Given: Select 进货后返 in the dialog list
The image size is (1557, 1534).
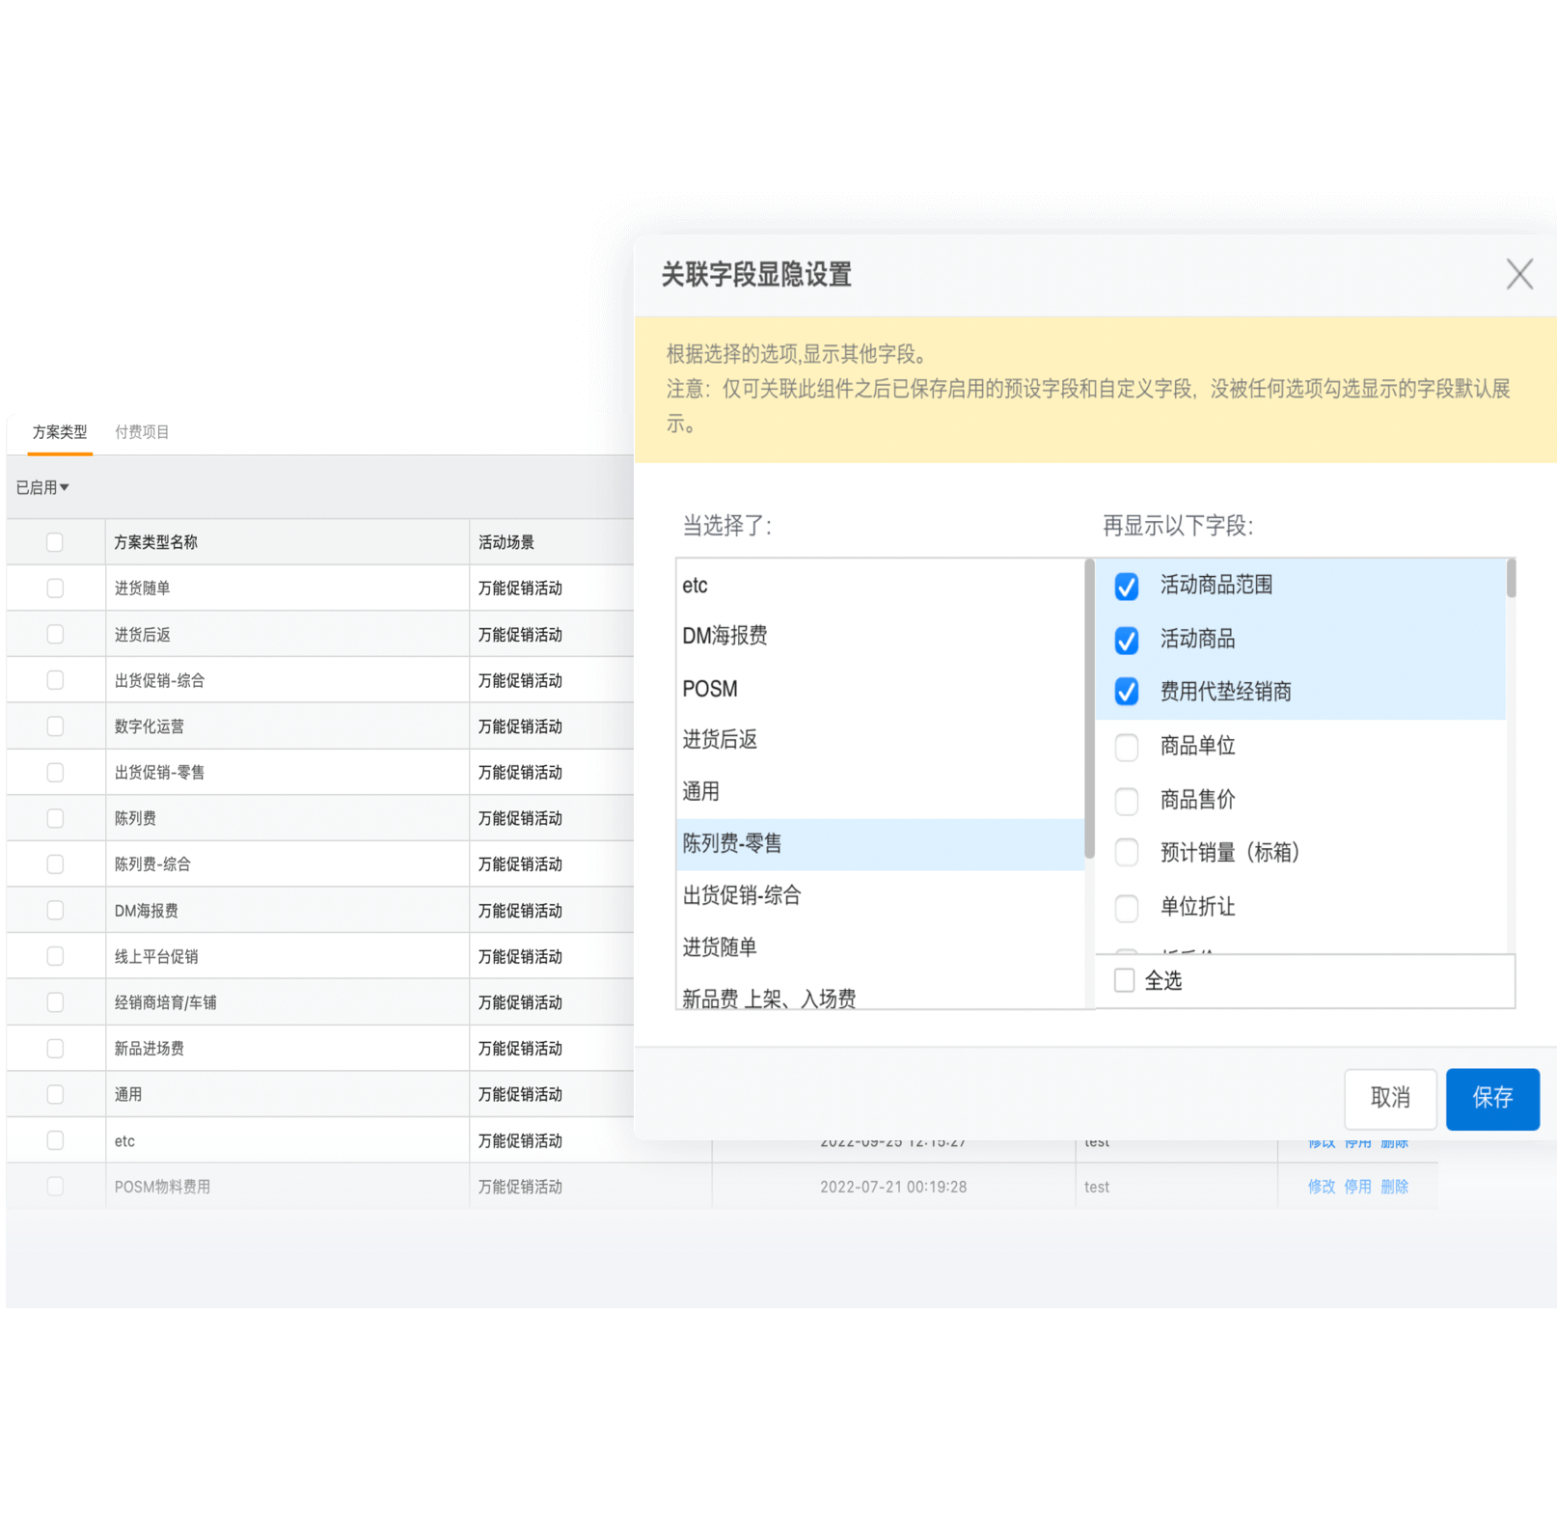Looking at the screenshot, I should coord(880,740).
